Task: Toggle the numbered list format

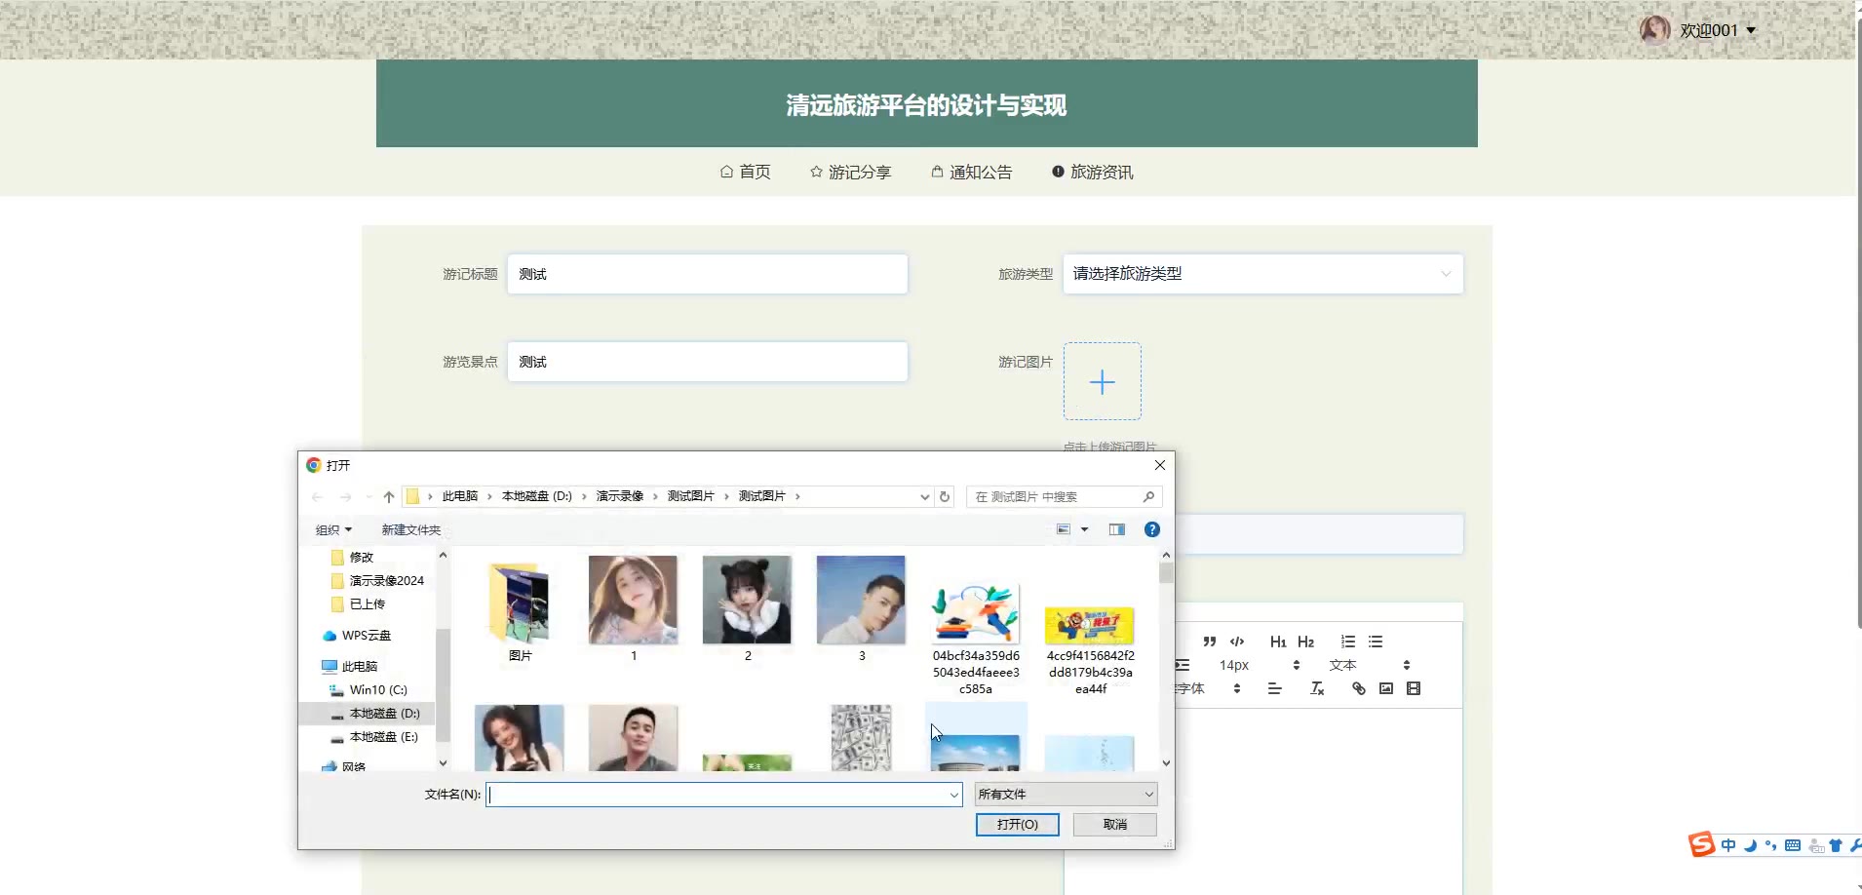Action: click(x=1348, y=642)
